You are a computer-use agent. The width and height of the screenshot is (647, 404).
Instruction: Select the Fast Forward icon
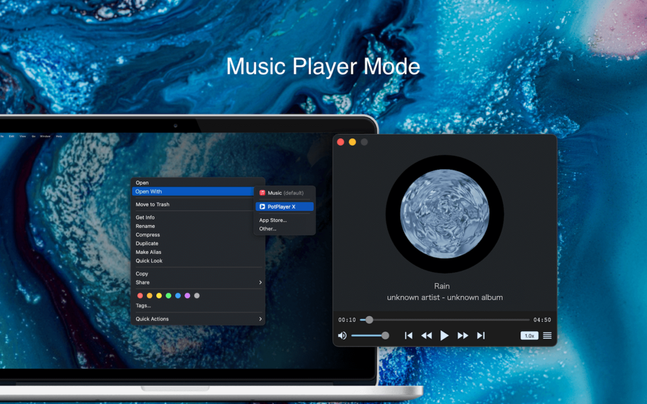click(x=462, y=335)
